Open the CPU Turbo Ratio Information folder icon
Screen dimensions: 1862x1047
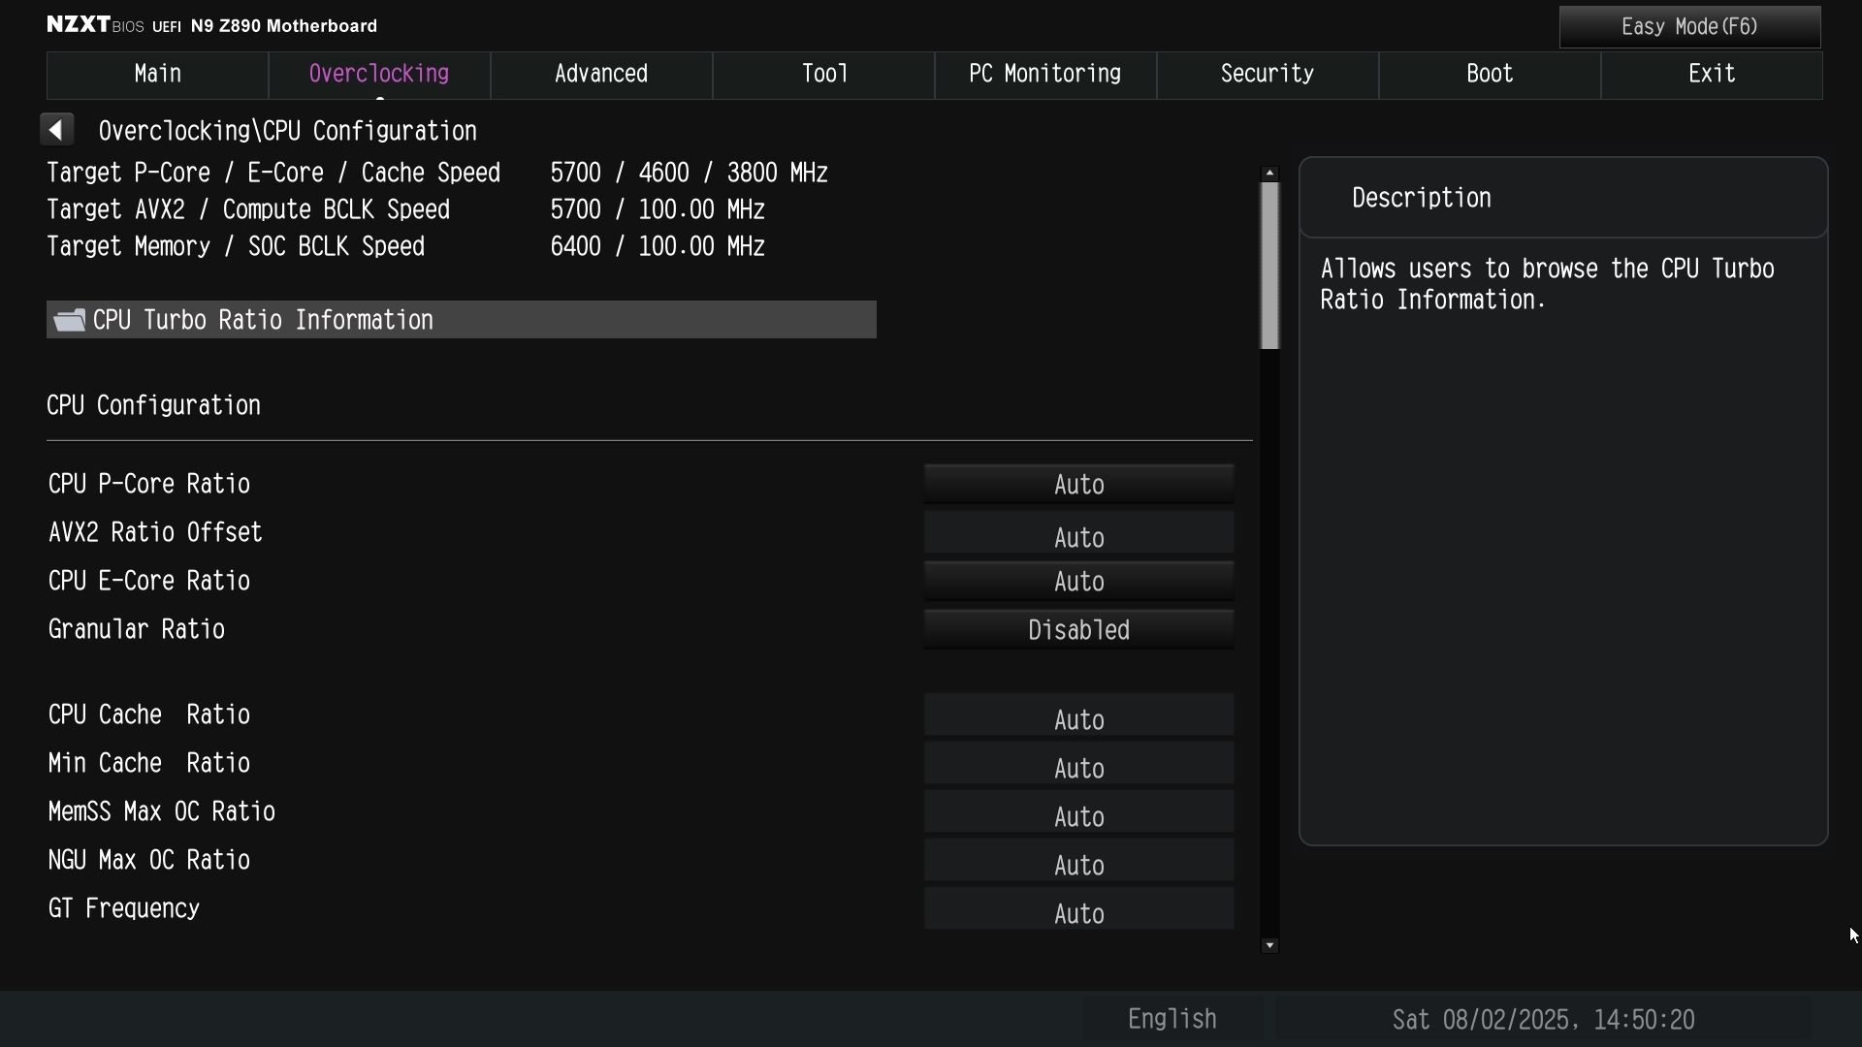[x=69, y=321]
